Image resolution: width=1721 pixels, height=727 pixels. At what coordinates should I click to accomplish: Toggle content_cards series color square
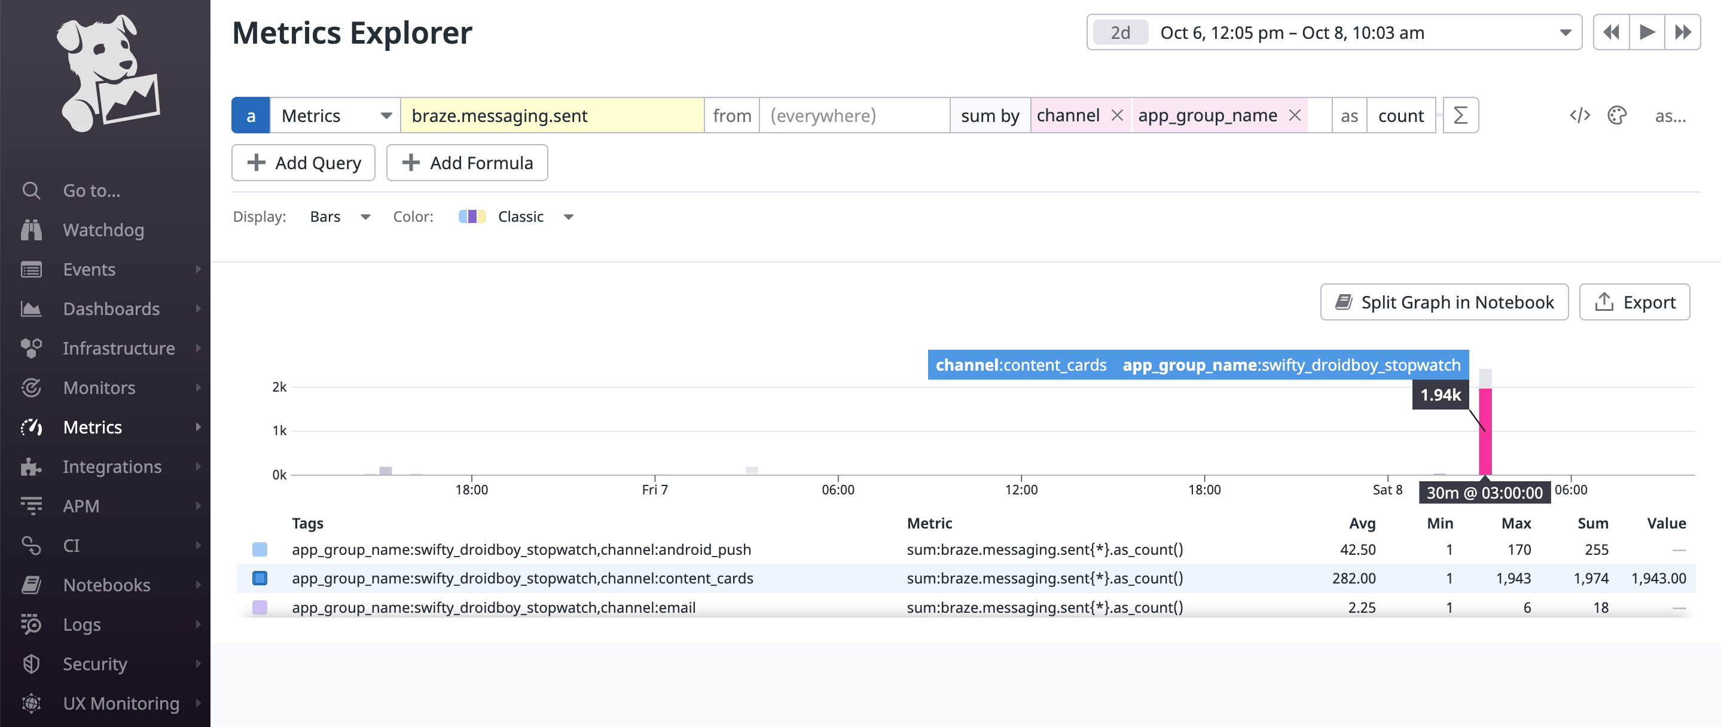260,578
